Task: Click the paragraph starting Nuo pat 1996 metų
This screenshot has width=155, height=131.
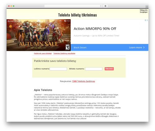Action: [77, 107]
